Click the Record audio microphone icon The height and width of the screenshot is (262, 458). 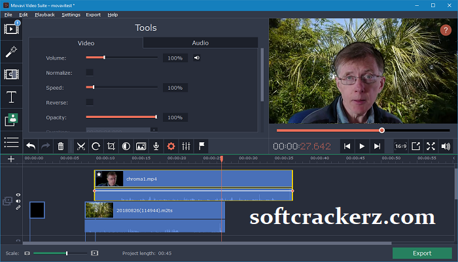(156, 146)
